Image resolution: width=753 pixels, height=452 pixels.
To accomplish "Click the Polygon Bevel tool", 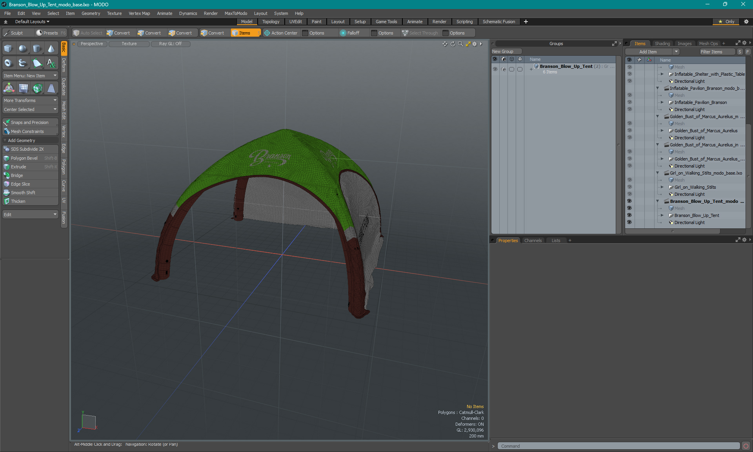I will coord(30,158).
